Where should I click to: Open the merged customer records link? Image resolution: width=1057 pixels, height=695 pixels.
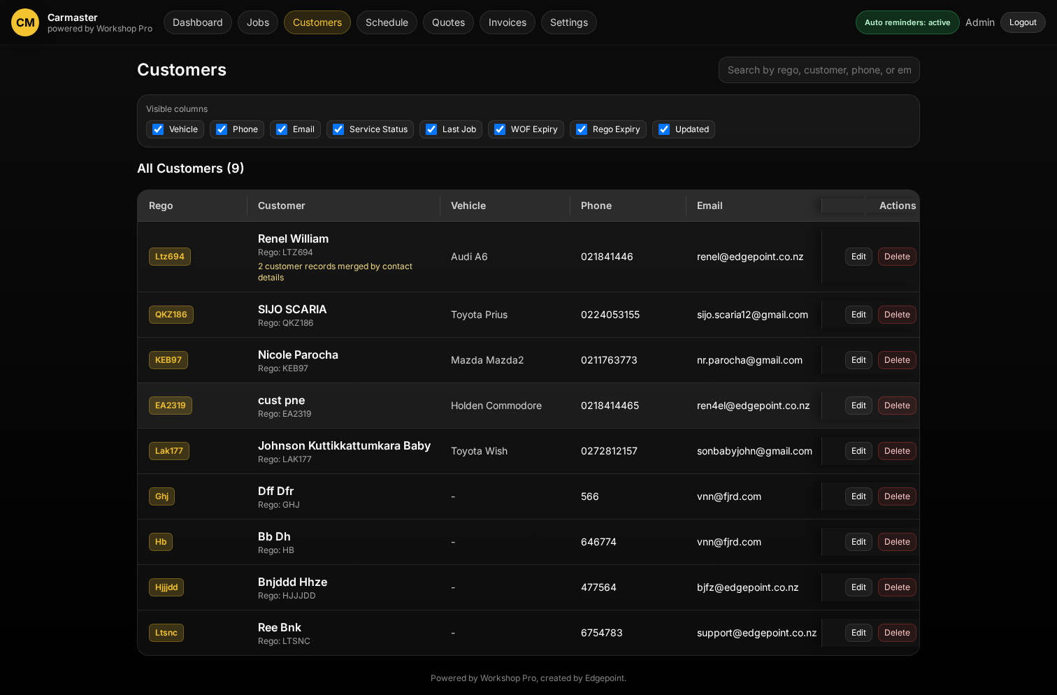point(335,271)
